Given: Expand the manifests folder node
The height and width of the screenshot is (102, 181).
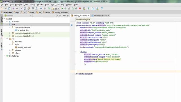Looking at the screenshot, I should tap(7, 22).
